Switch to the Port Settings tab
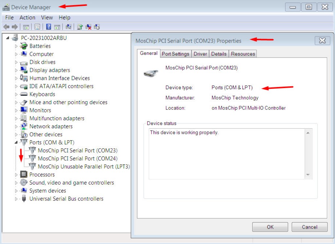This screenshot has width=335, height=244. [175, 54]
